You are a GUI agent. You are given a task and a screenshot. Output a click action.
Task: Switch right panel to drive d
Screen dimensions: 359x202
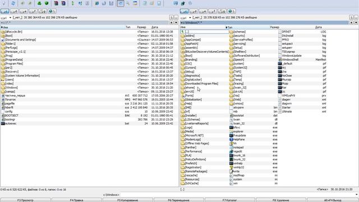pyautogui.click(x=194, y=11)
